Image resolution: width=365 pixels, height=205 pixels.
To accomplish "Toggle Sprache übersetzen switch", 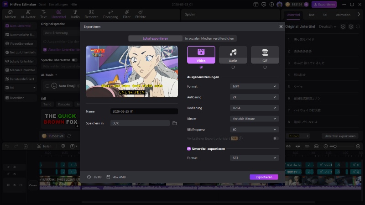I will (x=74, y=60).
